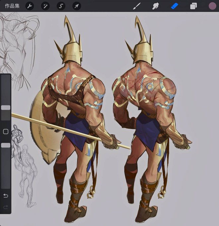219x226 pixels.
Task: Click the brush size slider handle
Action: tap(6, 108)
